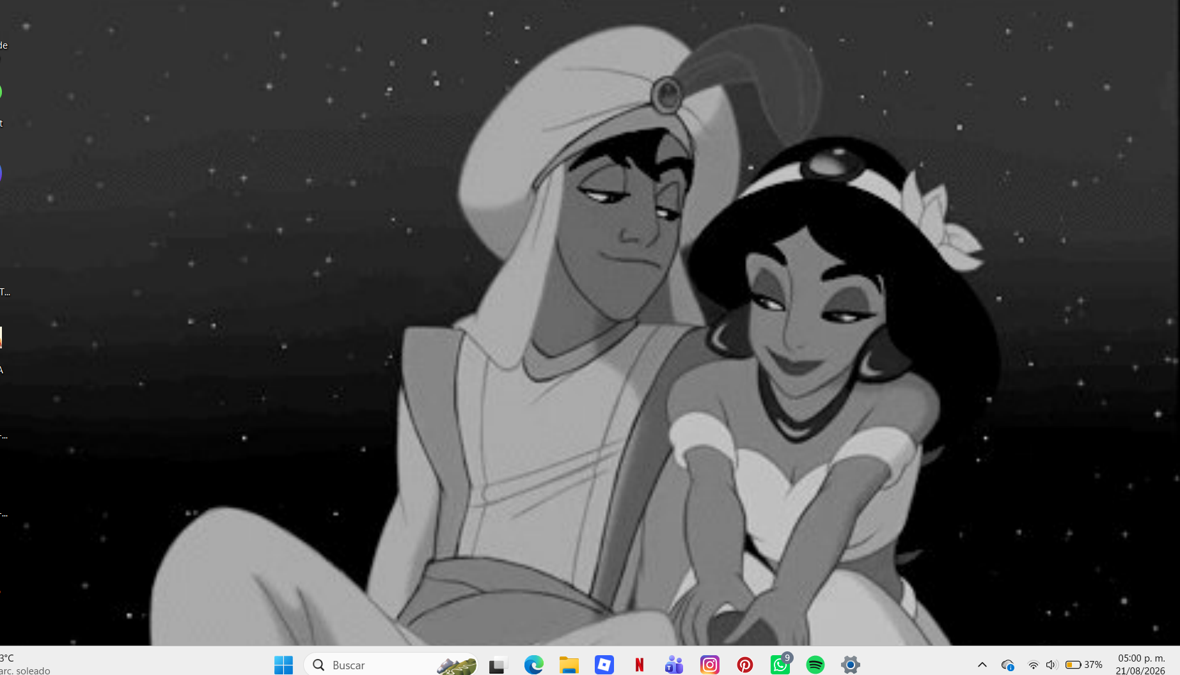Open Microsoft Teams from the taskbar
This screenshot has height=675, width=1180.
tap(674, 665)
